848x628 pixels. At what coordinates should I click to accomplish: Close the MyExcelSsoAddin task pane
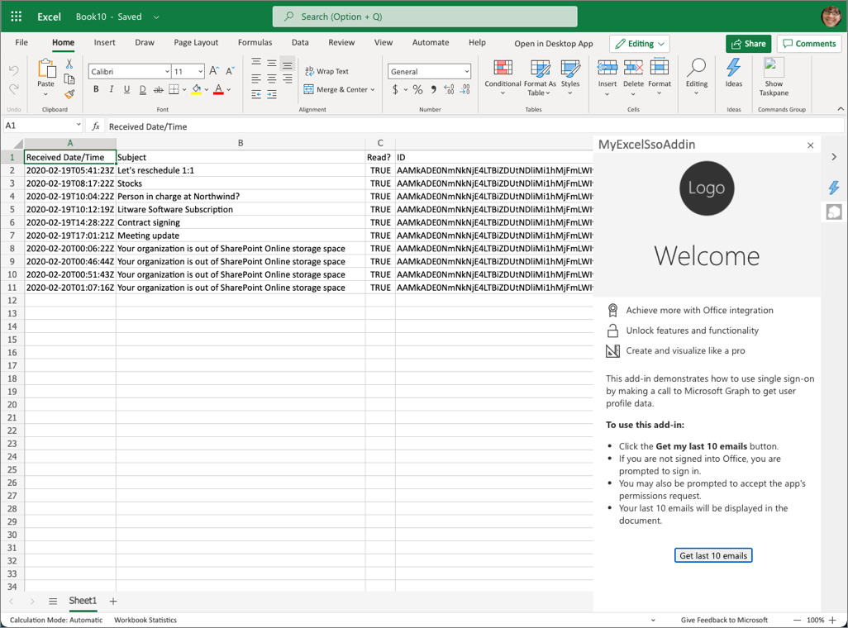coord(810,145)
